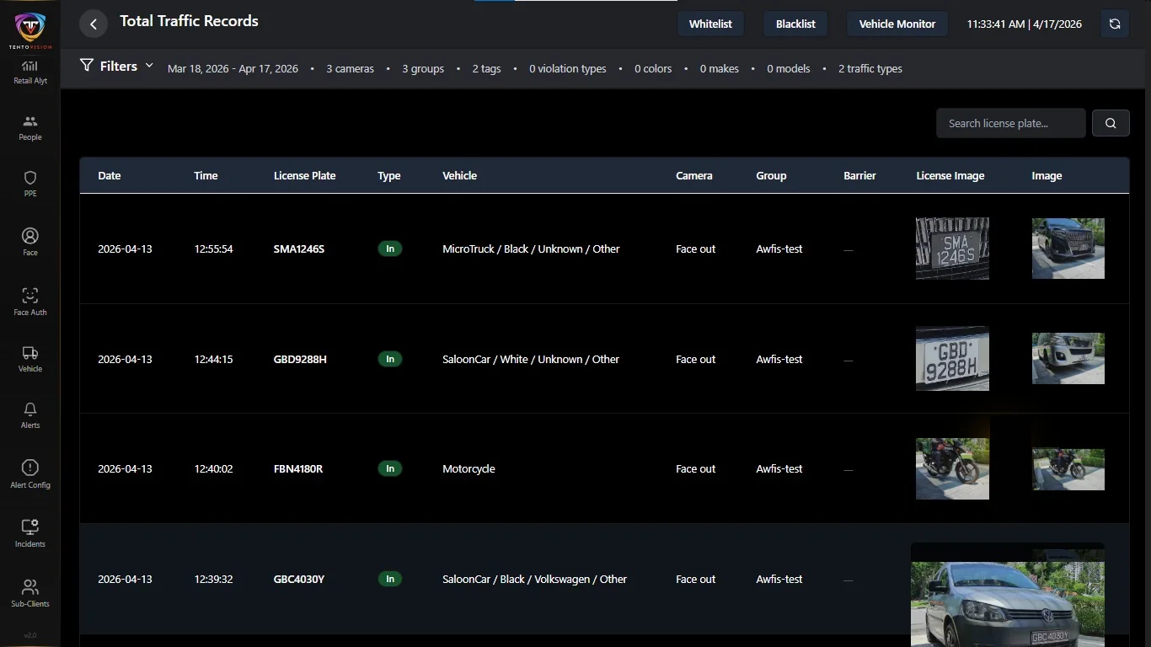Viewport: 1151px width, 647px height.
Task: Click the In badge for SMA1246S
Action: pyautogui.click(x=390, y=249)
